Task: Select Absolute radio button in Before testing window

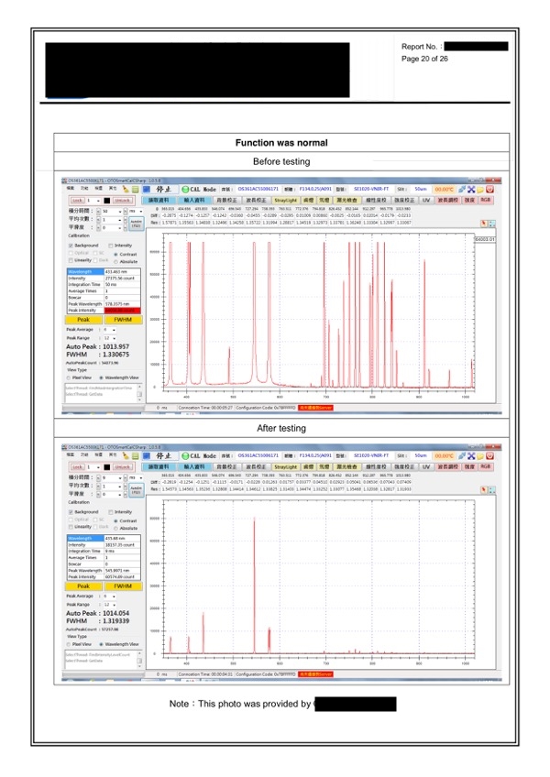Action: pyautogui.click(x=115, y=262)
